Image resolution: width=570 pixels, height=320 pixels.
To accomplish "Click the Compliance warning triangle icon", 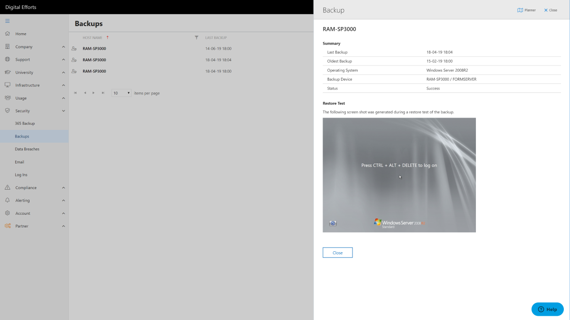I will pos(8,187).
